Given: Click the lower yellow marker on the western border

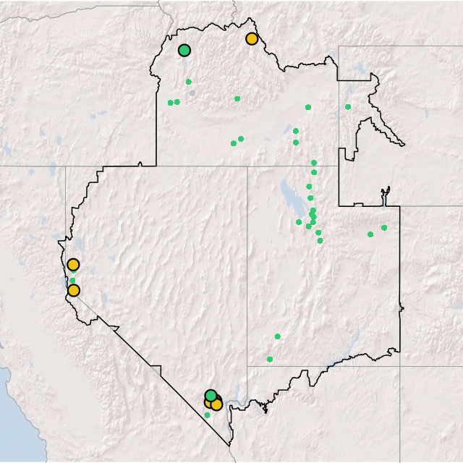Looking at the screenshot, I should click(74, 291).
